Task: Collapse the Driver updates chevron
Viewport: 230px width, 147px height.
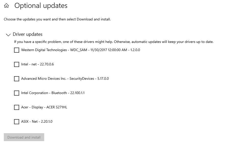Action: (x=8, y=35)
